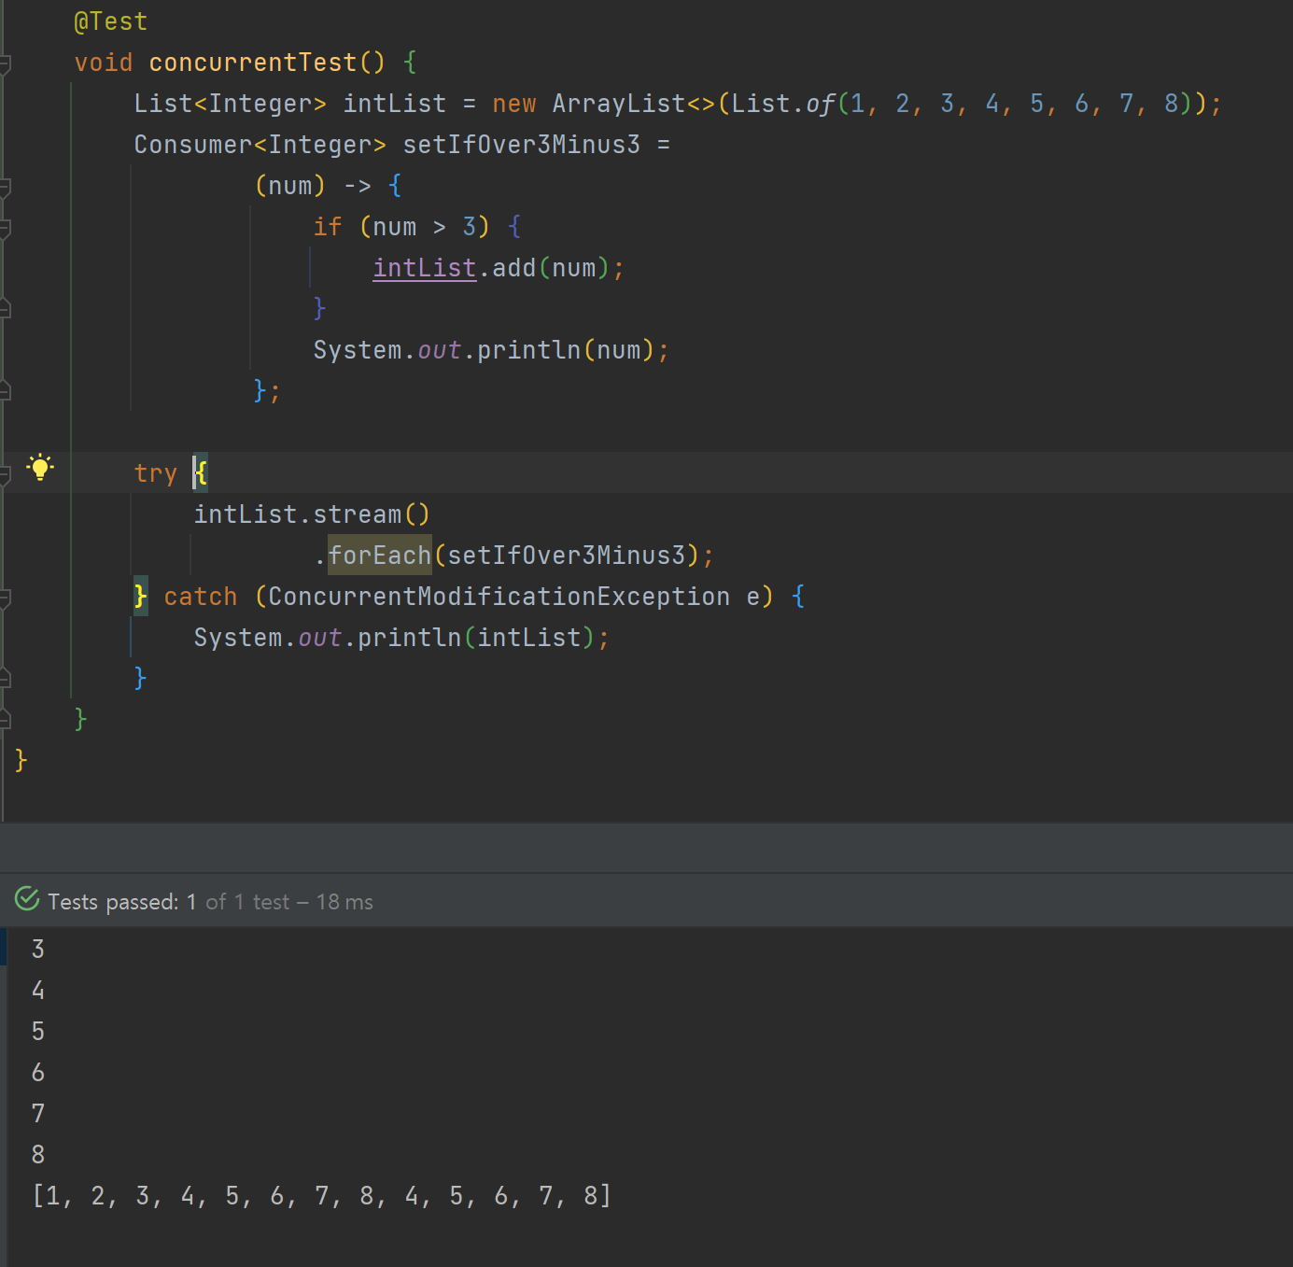Place cursor on the final output list line
Image resolution: width=1293 pixels, height=1267 pixels.
(322, 1195)
